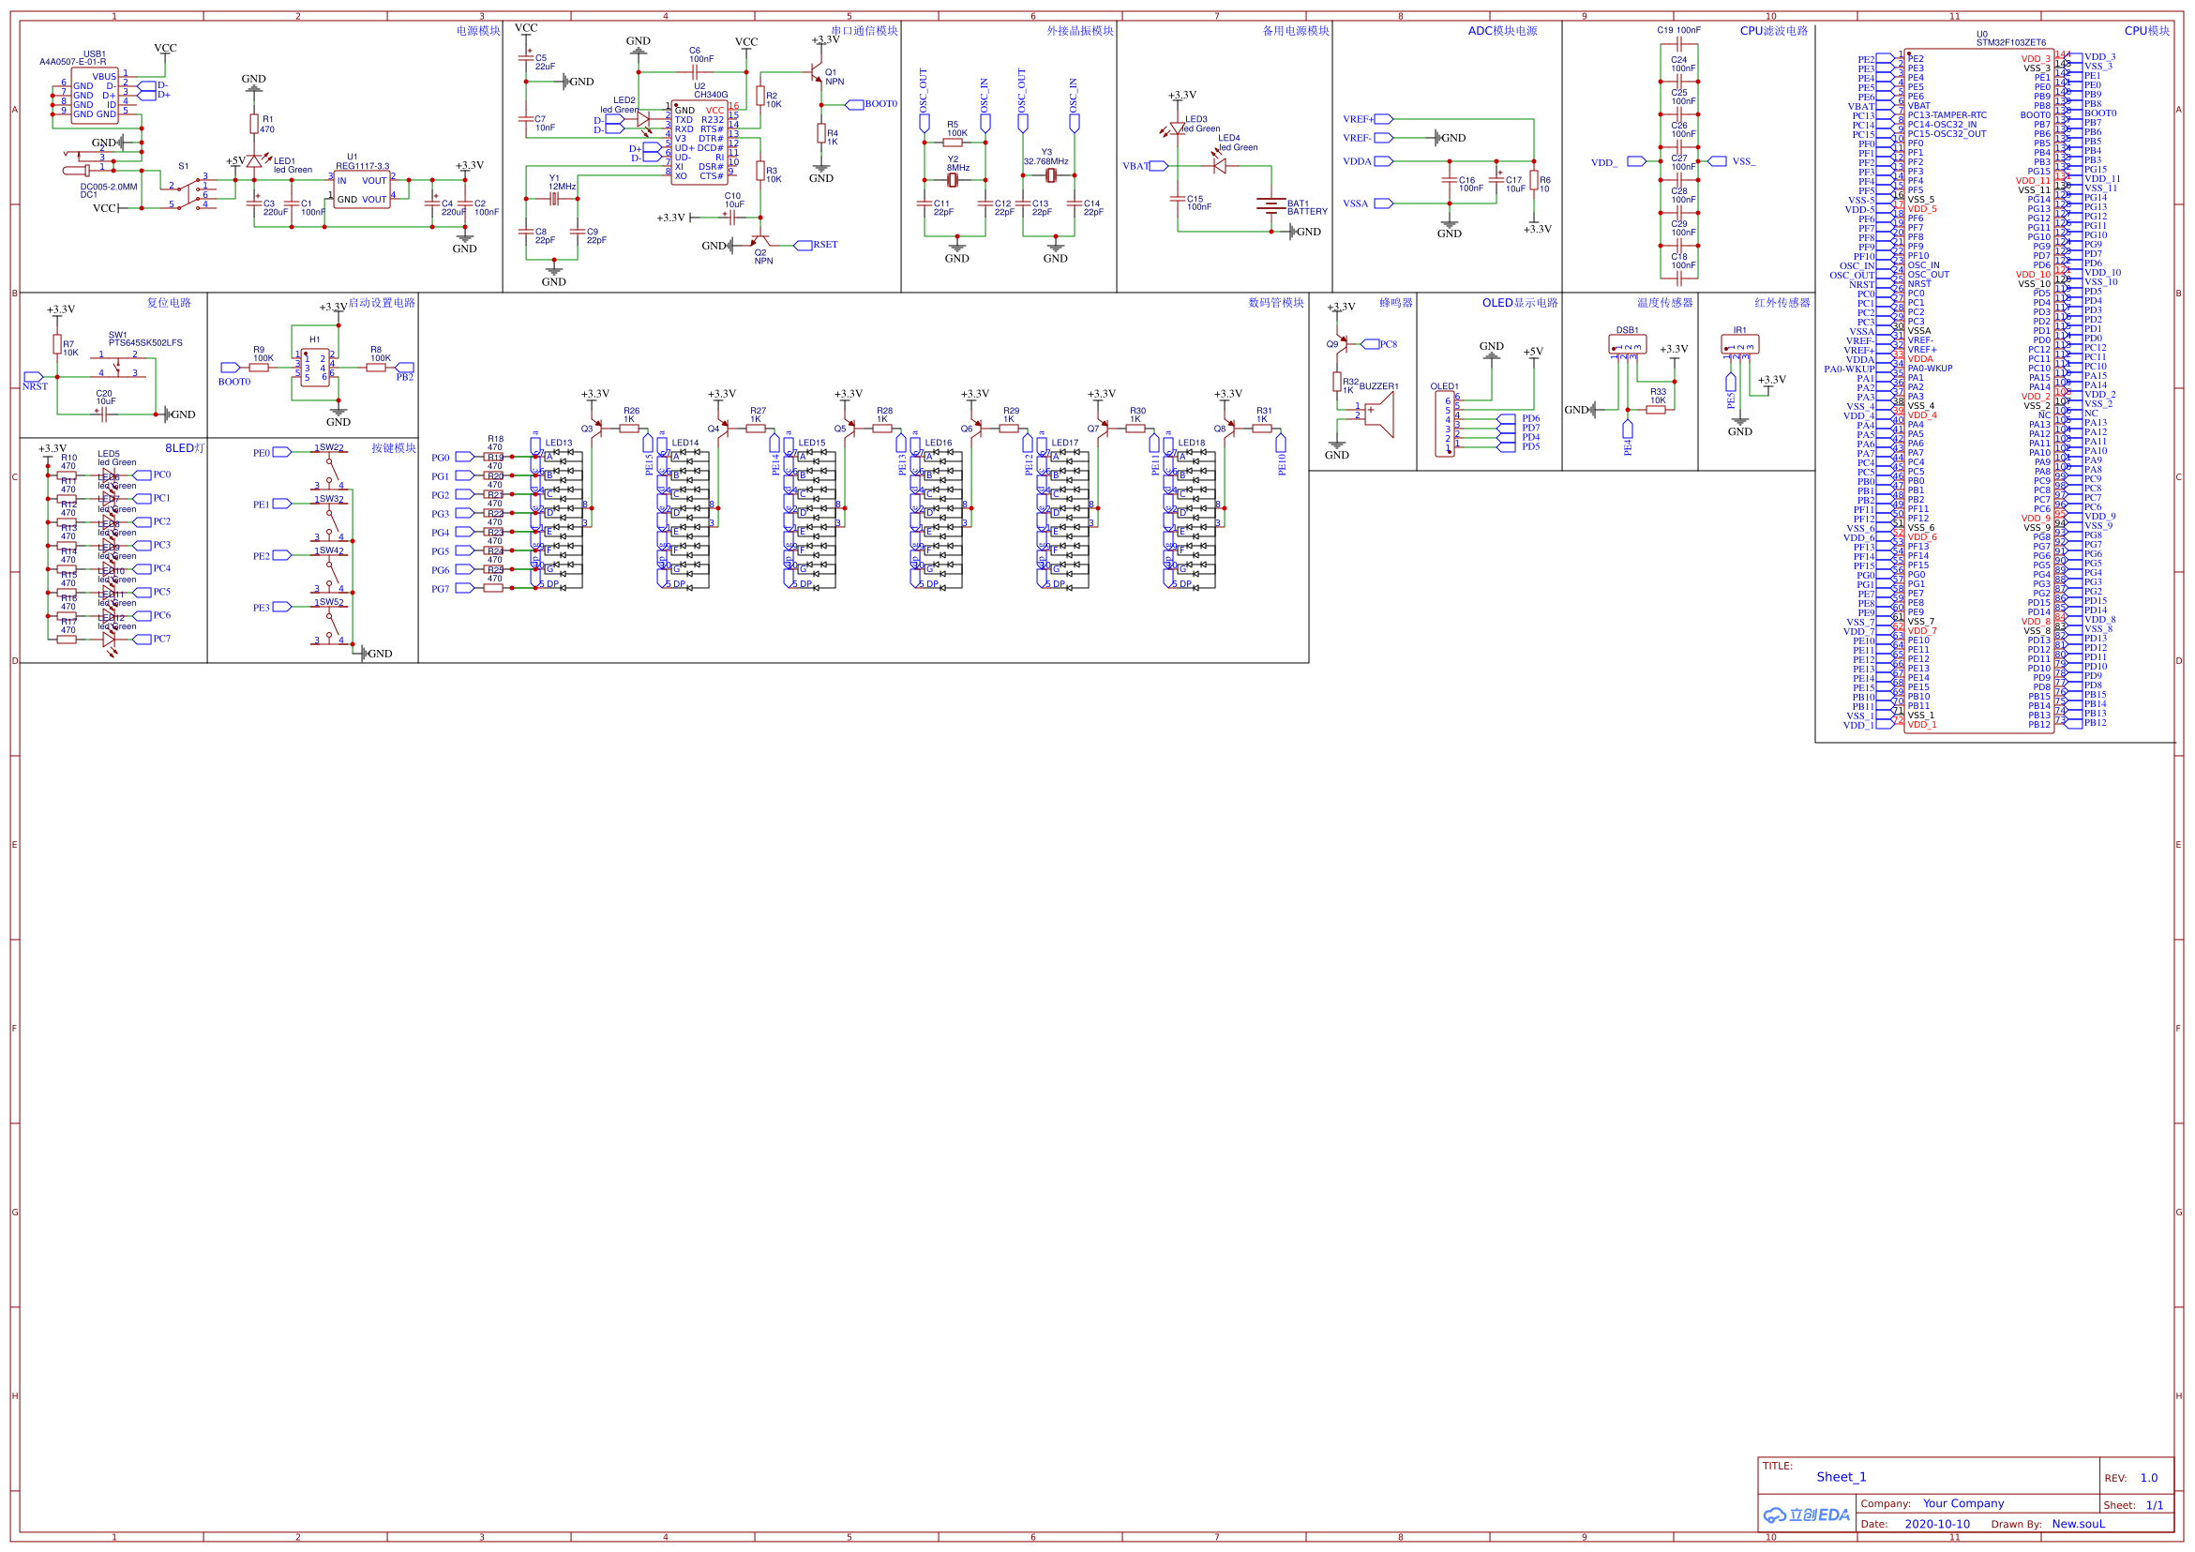Select the STM32F103ZET6 chip label
Screen dimensions: 2195x1552
2010,43
